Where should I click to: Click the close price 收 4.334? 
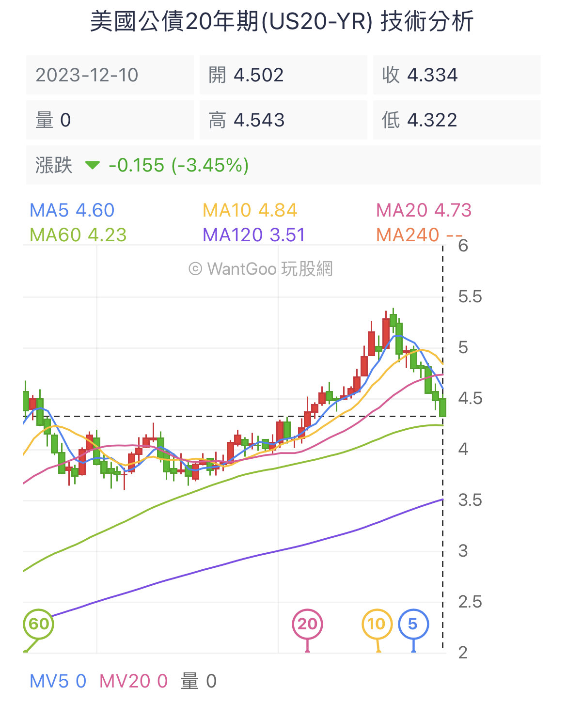[x=457, y=75]
